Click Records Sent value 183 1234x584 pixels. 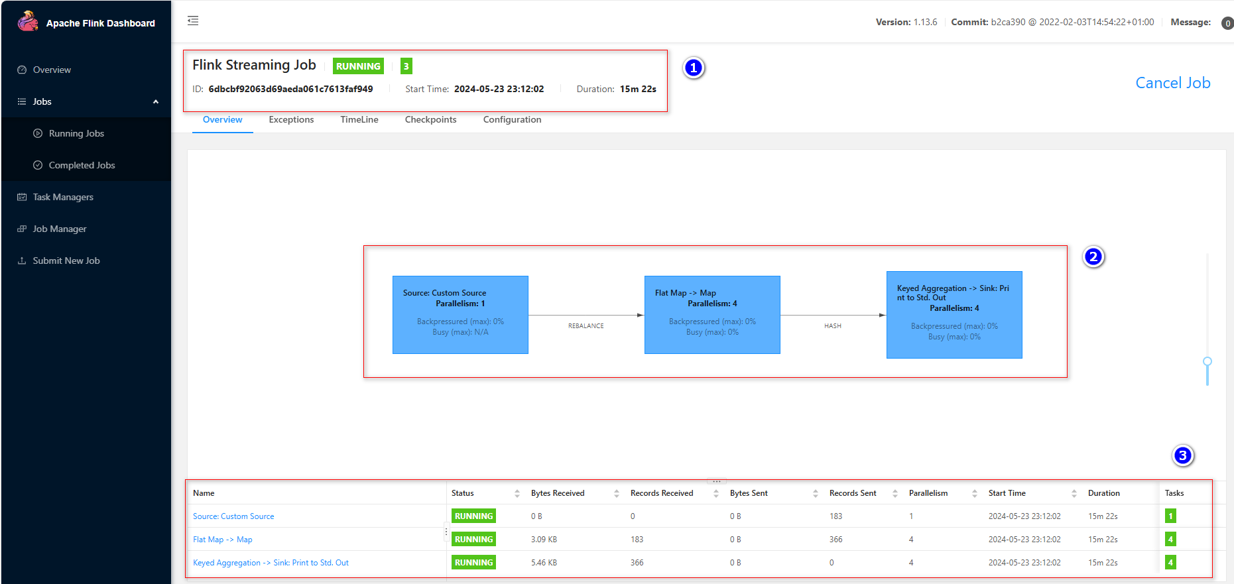835,516
